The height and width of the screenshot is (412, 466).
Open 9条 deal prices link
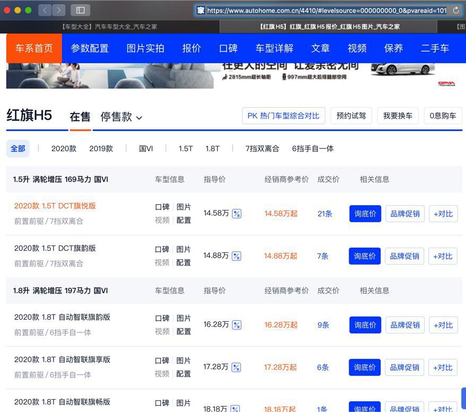coord(323,325)
